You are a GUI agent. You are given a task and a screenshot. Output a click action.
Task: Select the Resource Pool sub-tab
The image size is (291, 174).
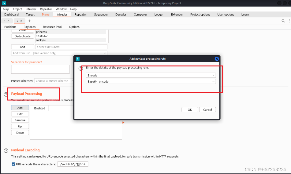(x=52, y=27)
